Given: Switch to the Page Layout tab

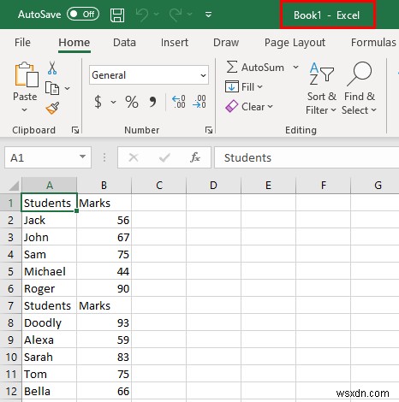Looking at the screenshot, I should coord(295,43).
